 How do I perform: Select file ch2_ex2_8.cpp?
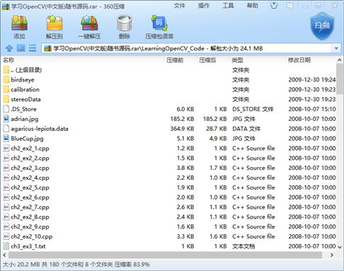pos(30,217)
